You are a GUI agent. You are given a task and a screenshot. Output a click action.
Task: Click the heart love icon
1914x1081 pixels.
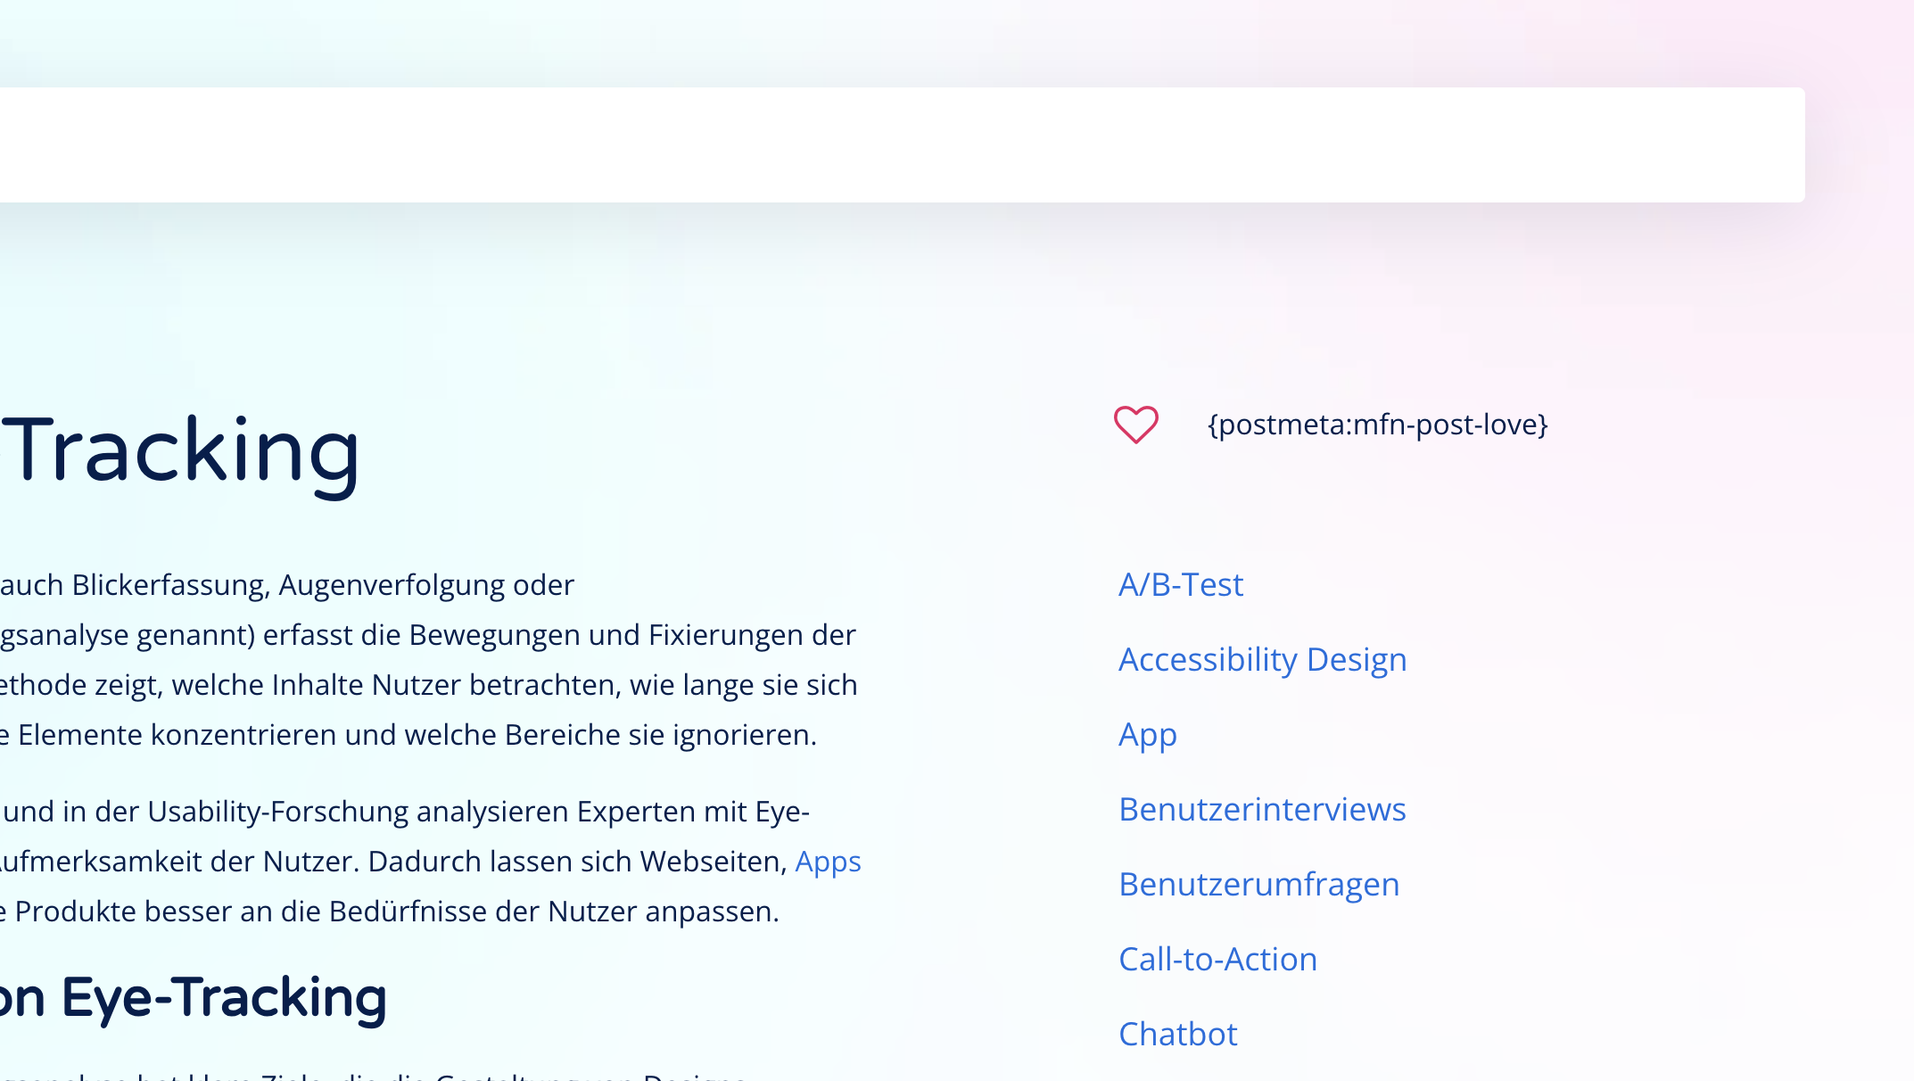[1135, 425]
